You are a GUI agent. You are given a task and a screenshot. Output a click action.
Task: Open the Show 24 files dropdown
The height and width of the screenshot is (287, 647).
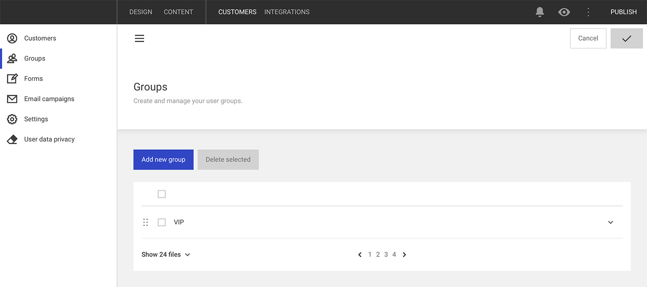click(x=166, y=255)
